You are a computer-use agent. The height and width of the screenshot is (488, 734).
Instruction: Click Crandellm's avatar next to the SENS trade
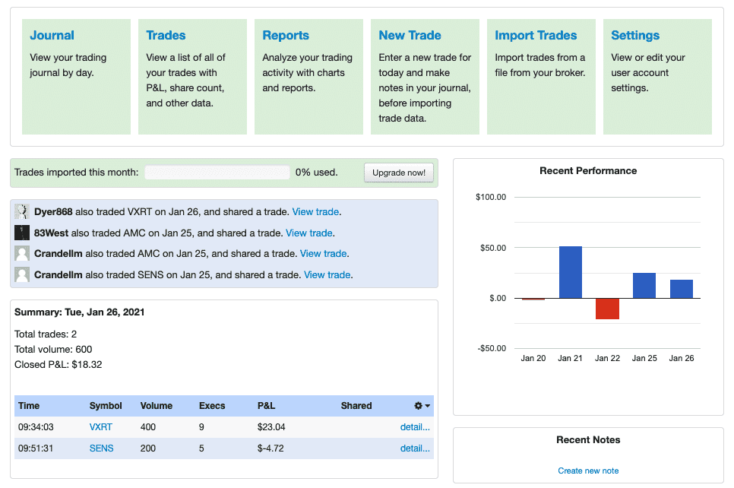pyautogui.click(x=21, y=274)
